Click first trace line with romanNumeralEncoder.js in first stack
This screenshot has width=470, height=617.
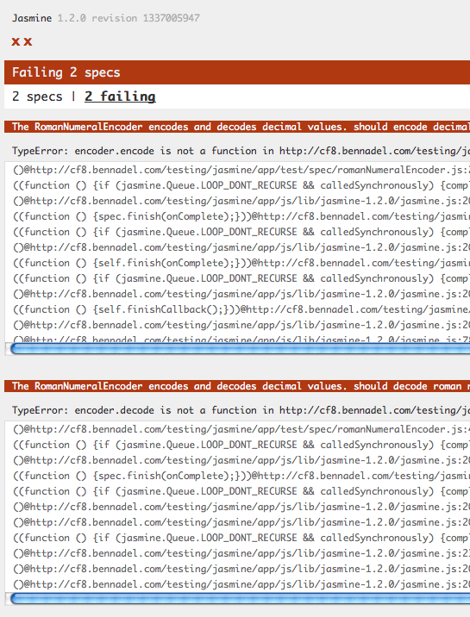(241, 170)
